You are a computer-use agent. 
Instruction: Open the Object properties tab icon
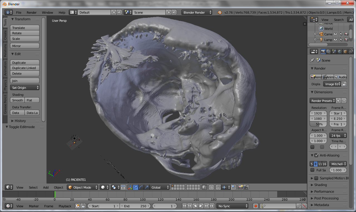[x=345, y=52]
